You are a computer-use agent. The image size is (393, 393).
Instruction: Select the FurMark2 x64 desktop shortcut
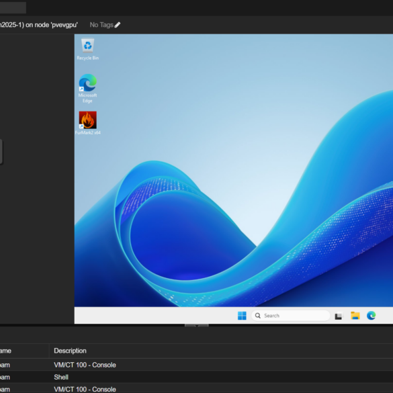88,123
